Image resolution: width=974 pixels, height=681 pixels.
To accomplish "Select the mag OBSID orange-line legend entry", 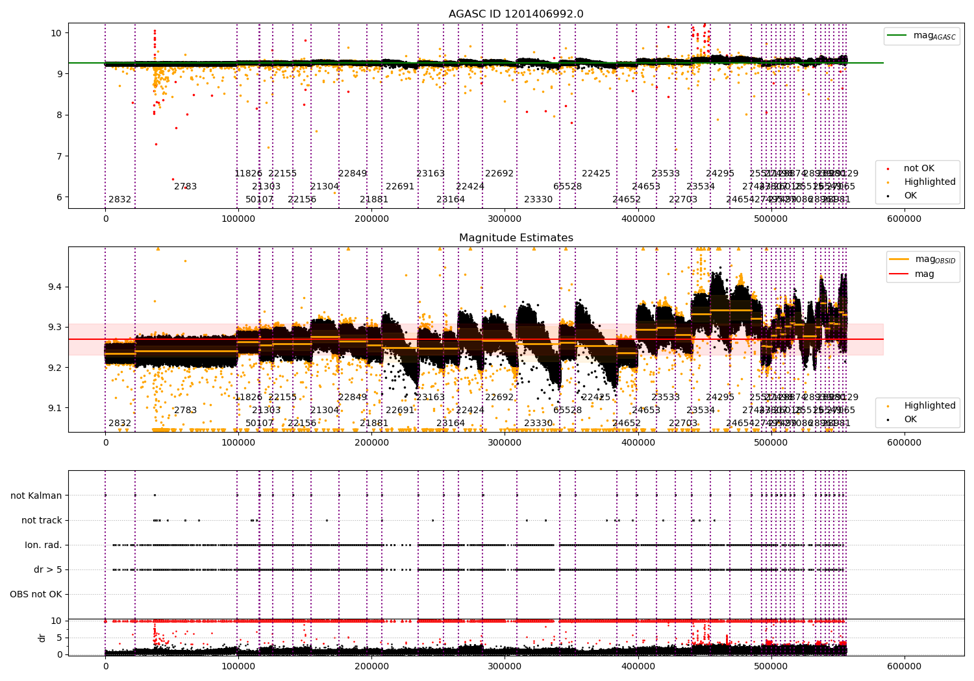I will [923, 259].
